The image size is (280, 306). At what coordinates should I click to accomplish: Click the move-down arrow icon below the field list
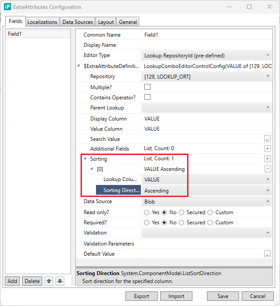coord(59,281)
